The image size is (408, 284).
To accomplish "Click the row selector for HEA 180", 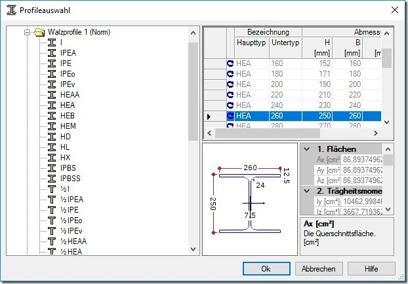I will [x=215, y=74].
